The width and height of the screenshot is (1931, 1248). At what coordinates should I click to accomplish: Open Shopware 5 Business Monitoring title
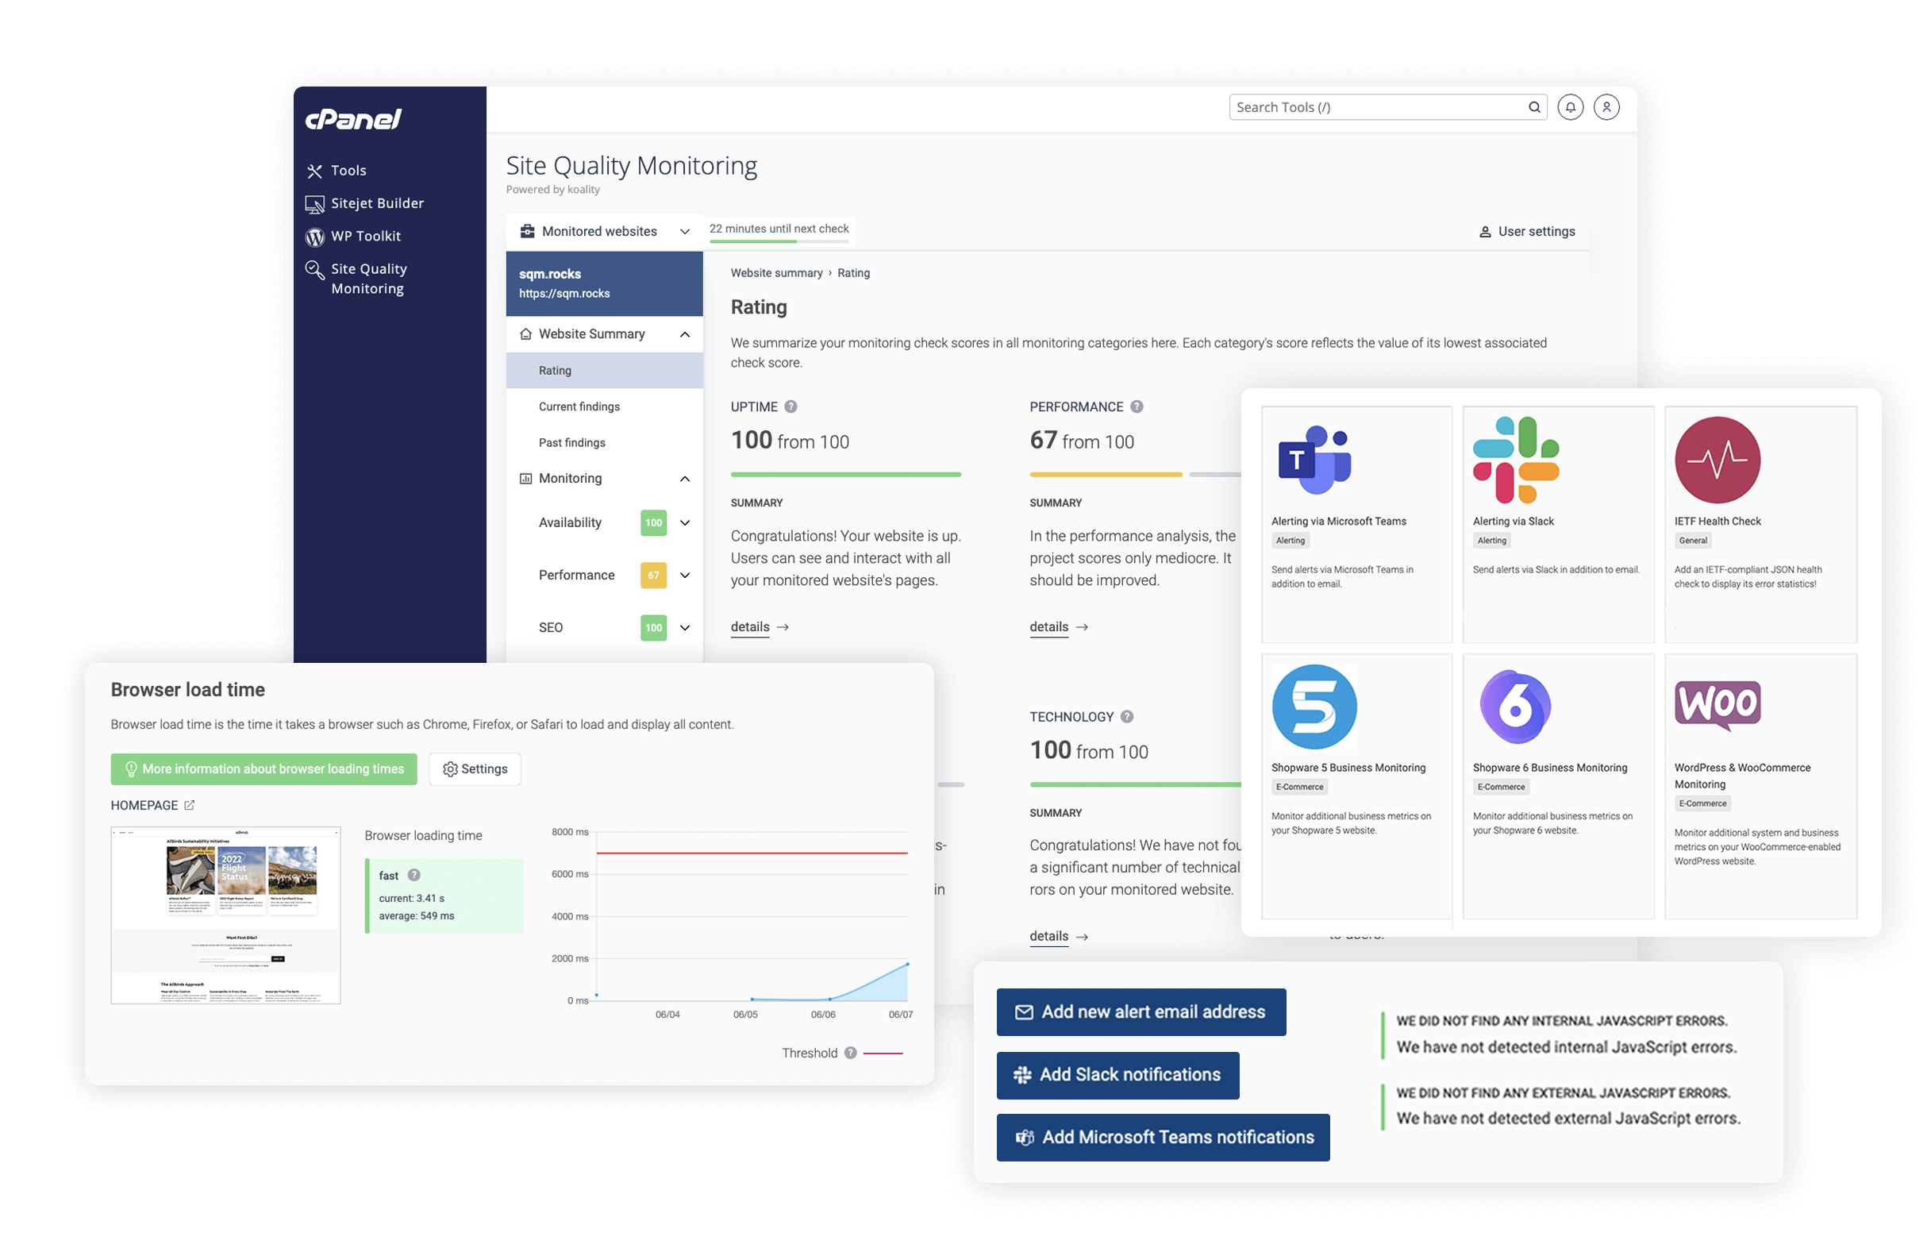click(1348, 768)
